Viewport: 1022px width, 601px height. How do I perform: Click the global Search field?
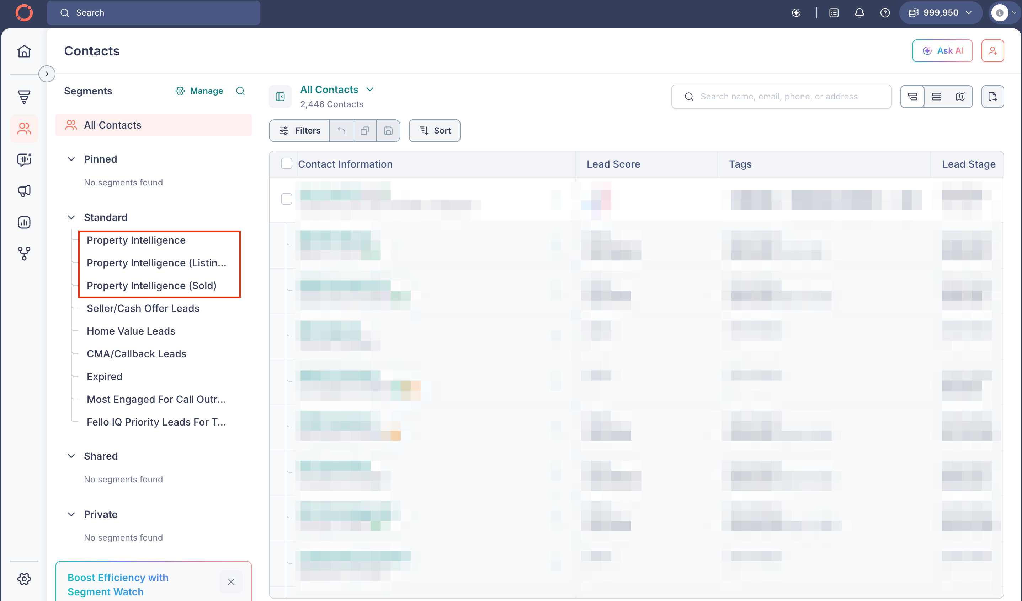coord(153,13)
